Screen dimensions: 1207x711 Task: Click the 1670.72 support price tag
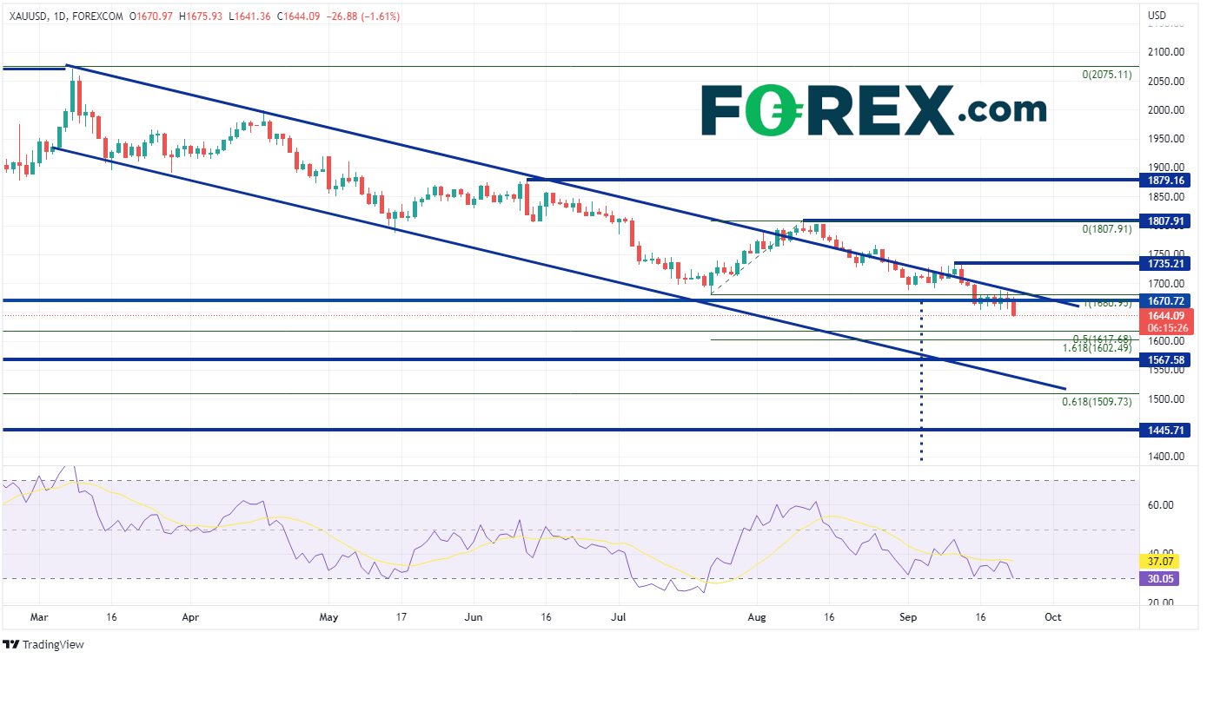pos(1165,300)
